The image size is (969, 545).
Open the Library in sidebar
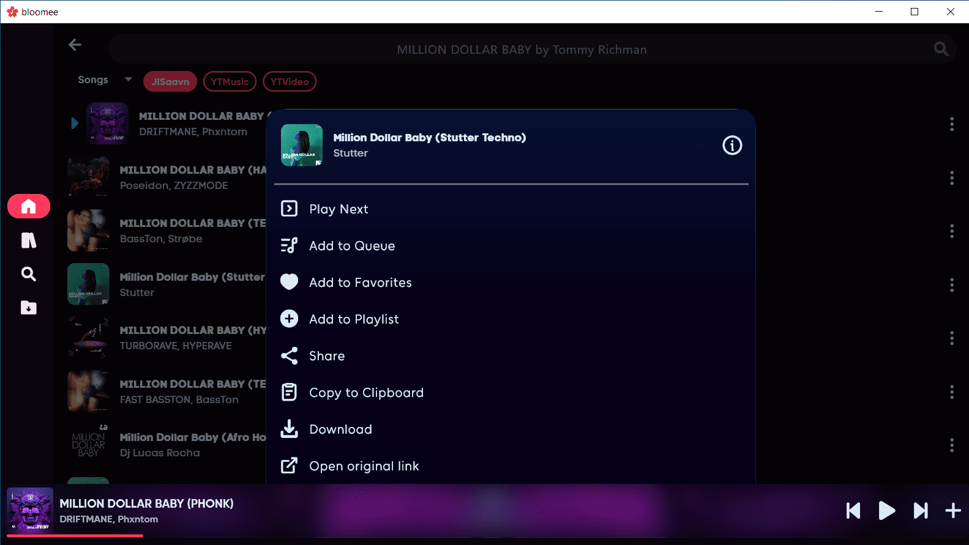pyautogui.click(x=29, y=240)
